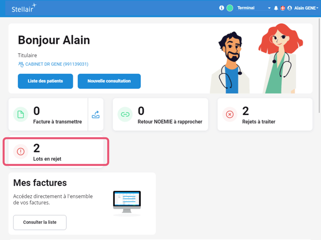
Task: Open the notifications bell
Action: (276, 8)
